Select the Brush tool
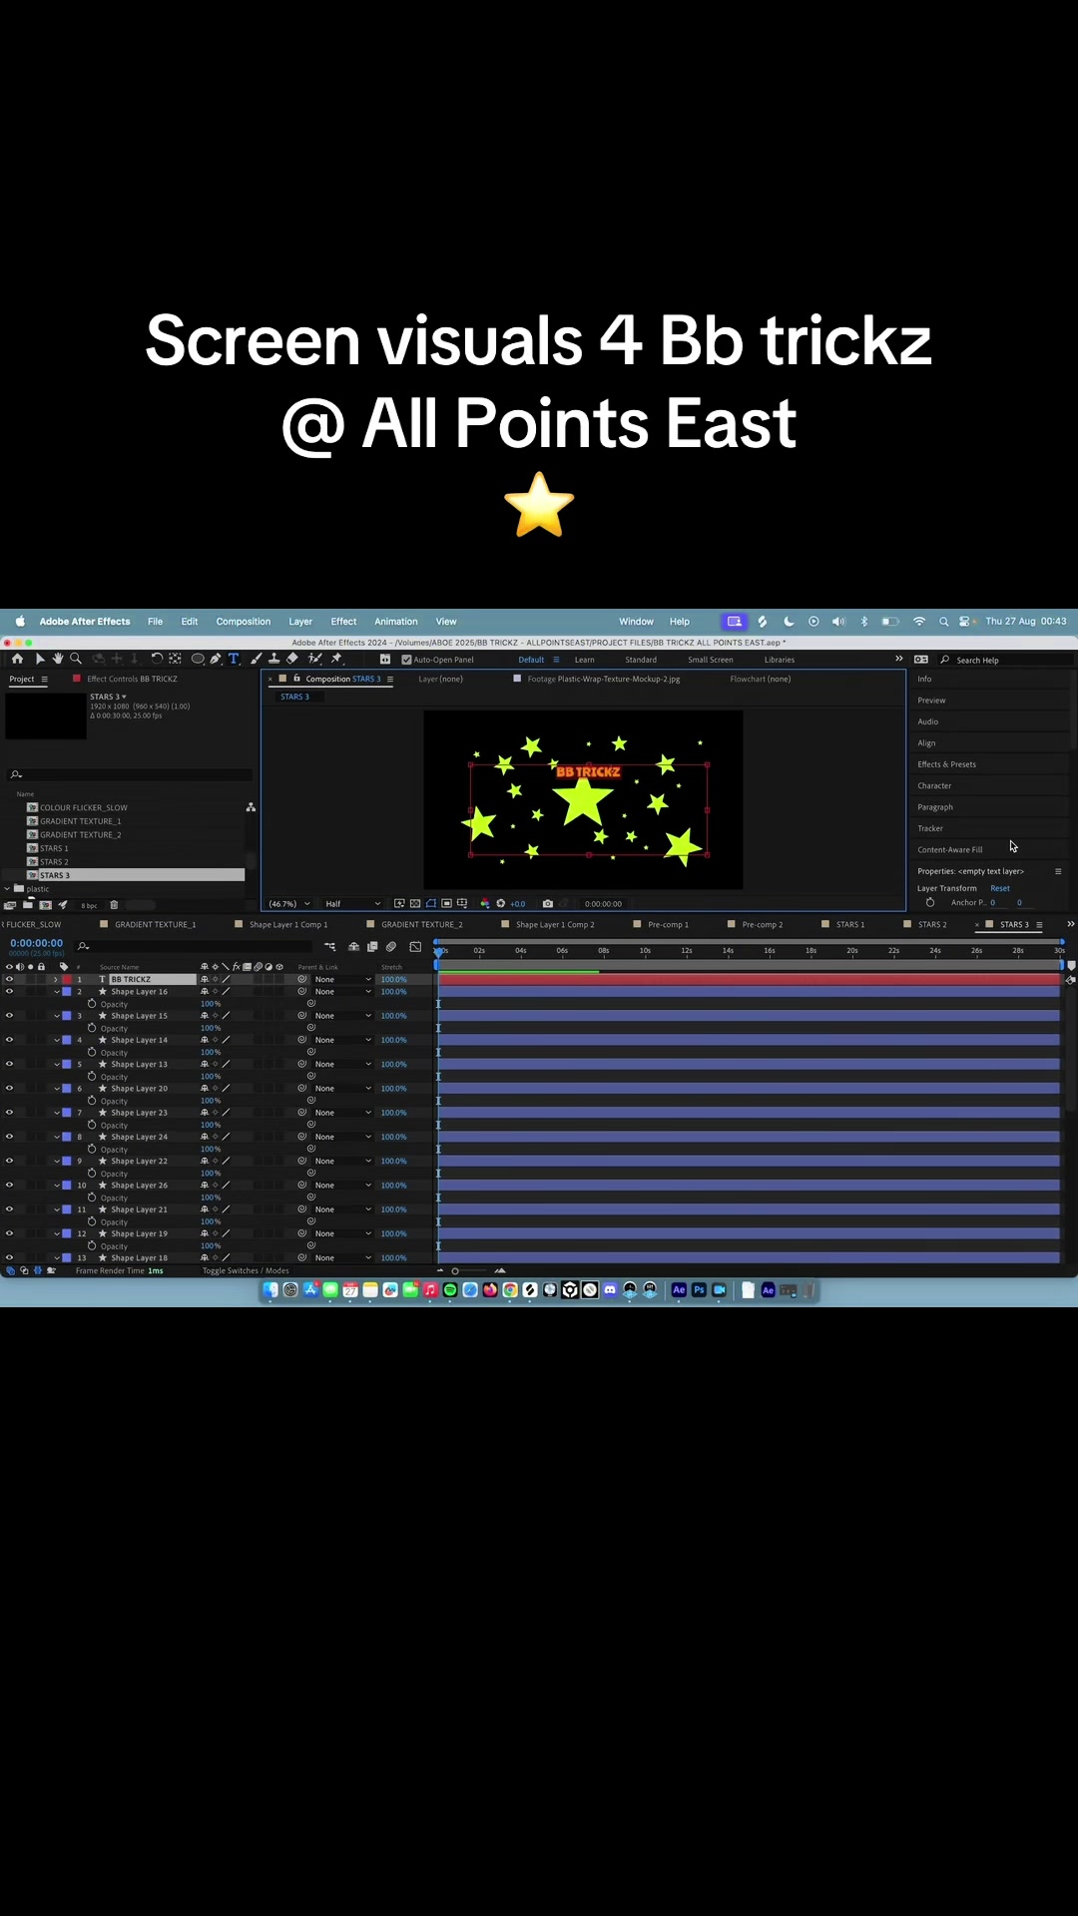1078x1916 pixels. tap(257, 659)
